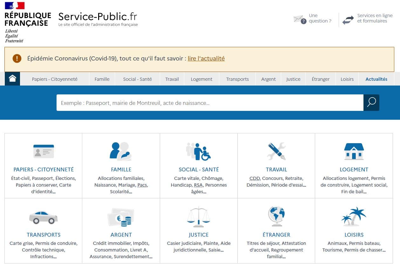The height and width of the screenshot is (268, 400).
Task: Click the euro banknotes Argent icon
Action: point(121,217)
